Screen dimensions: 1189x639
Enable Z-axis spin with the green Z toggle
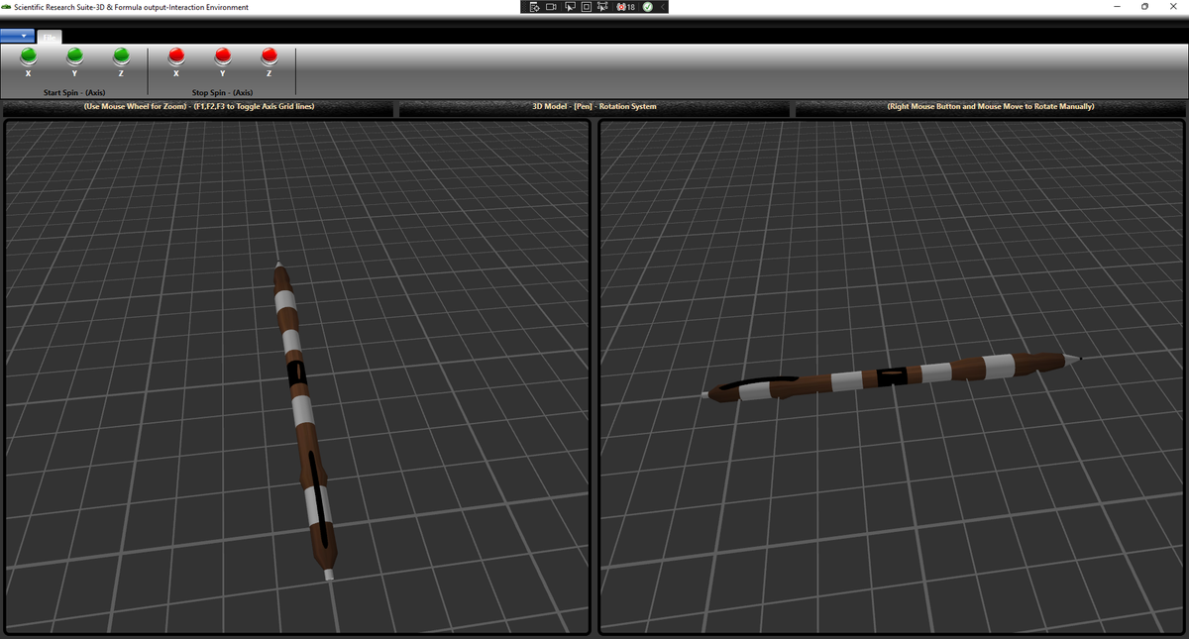[x=121, y=57]
